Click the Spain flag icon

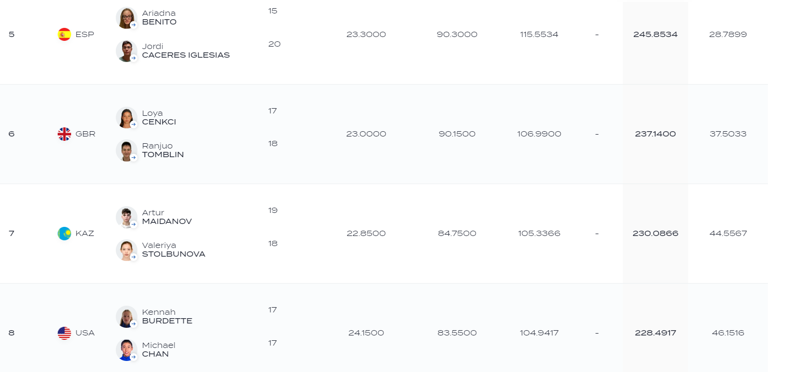[x=64, y=34]
